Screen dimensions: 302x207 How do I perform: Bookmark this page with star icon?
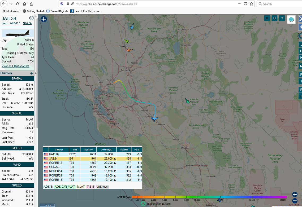coord(251,4)
